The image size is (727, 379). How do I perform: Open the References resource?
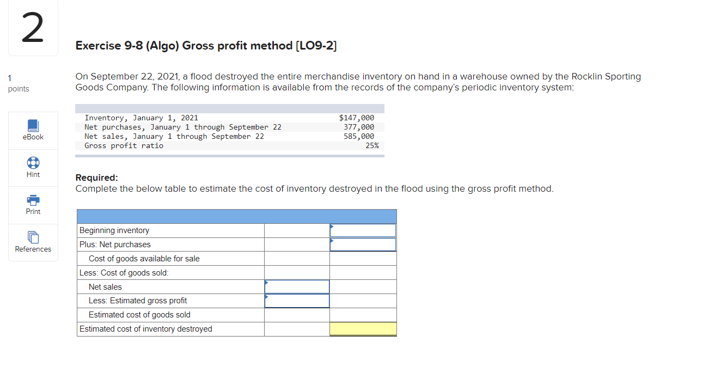pos(33,238)
